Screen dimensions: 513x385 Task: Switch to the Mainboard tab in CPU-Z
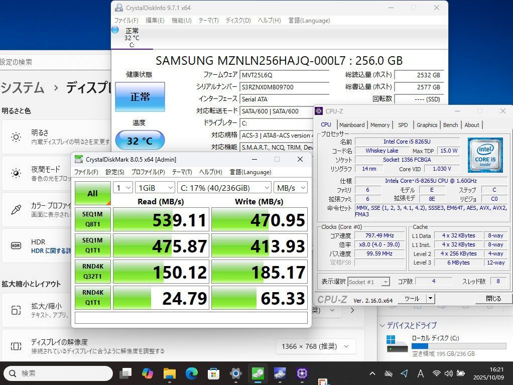(x=352, y=125)
